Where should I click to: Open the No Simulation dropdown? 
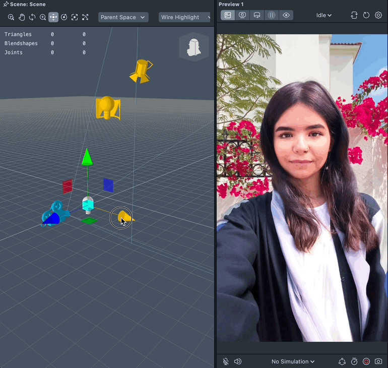coord(293,361)
